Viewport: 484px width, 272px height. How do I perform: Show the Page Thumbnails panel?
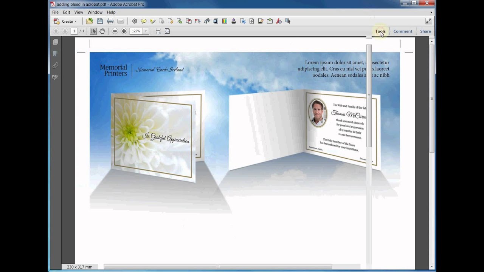coord(55,42)
